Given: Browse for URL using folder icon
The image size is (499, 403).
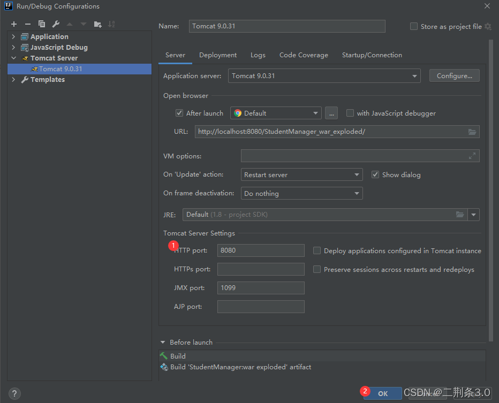Looking at the screenshot, I should 472,132.
